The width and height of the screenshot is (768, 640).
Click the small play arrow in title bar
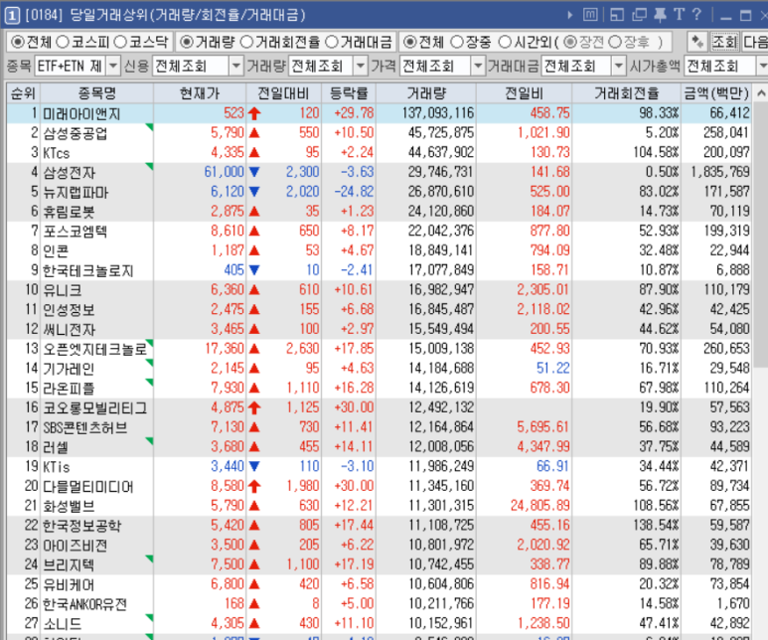[x=569, y=15]
